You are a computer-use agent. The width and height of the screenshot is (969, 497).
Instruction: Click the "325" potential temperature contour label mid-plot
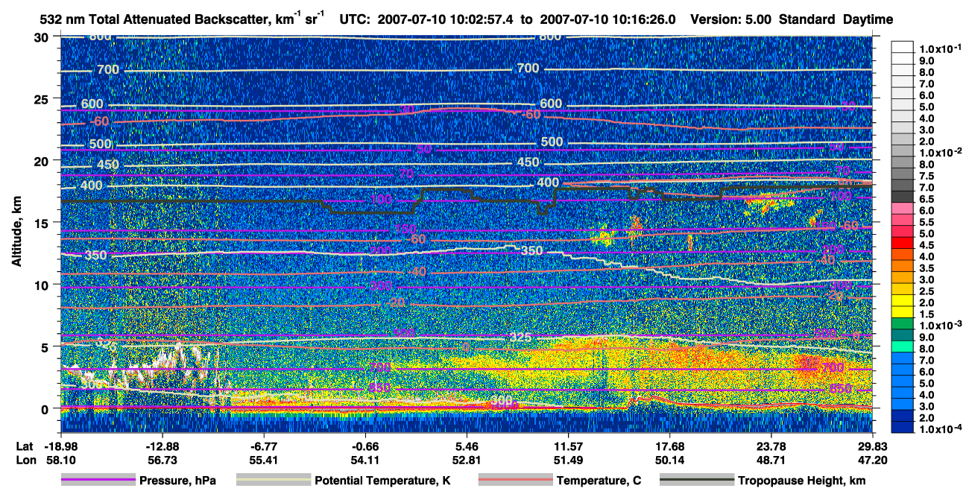click(520, 338)
